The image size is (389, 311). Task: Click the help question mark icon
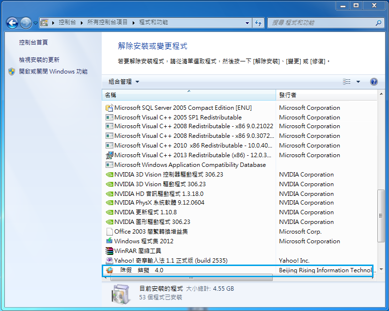(x=373, y=82)
